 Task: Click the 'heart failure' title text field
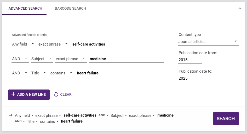tap(120, 73)
